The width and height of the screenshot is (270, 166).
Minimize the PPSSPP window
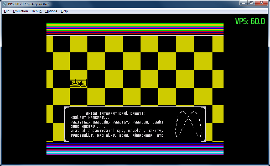[244, 3]
